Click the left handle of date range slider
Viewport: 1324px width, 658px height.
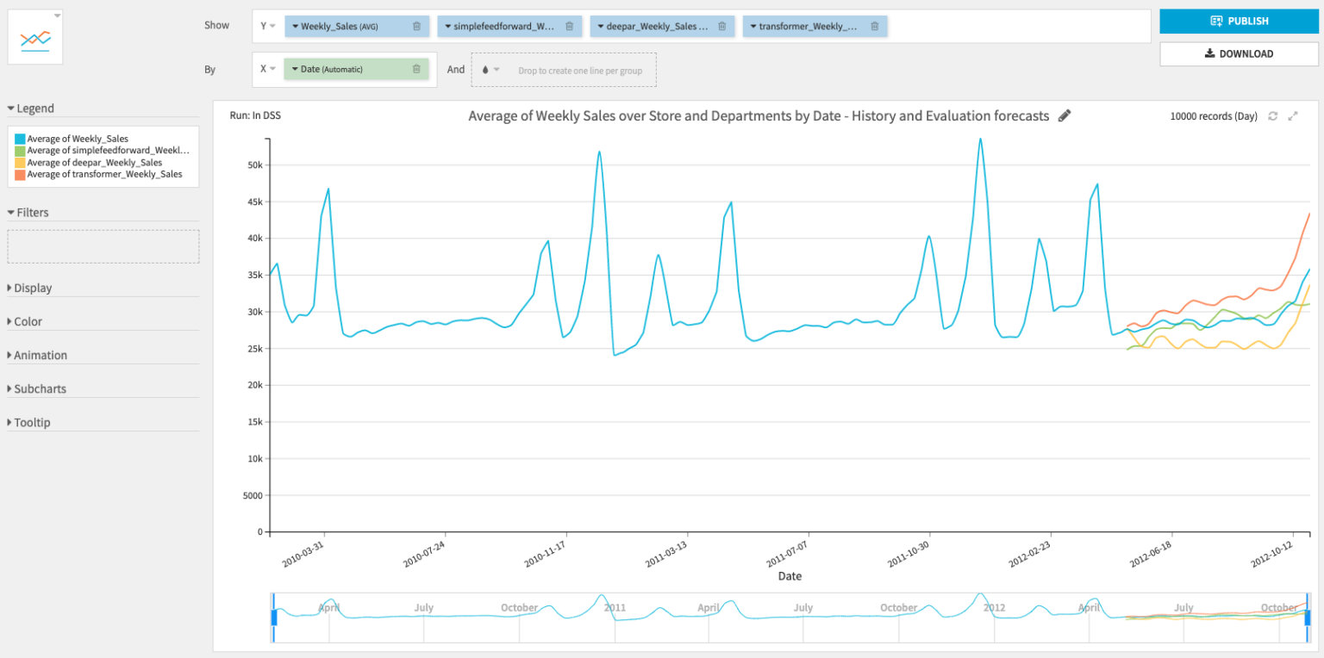[x=274, y=617]
